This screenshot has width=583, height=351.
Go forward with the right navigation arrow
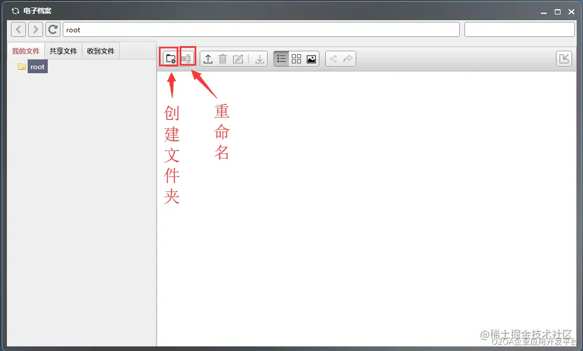click(36, 29)
